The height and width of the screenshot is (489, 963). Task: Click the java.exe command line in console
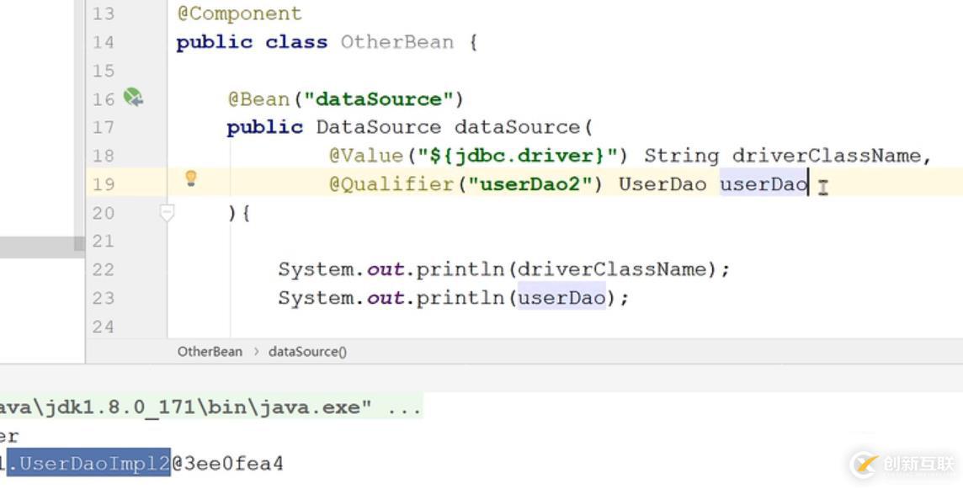210,407
